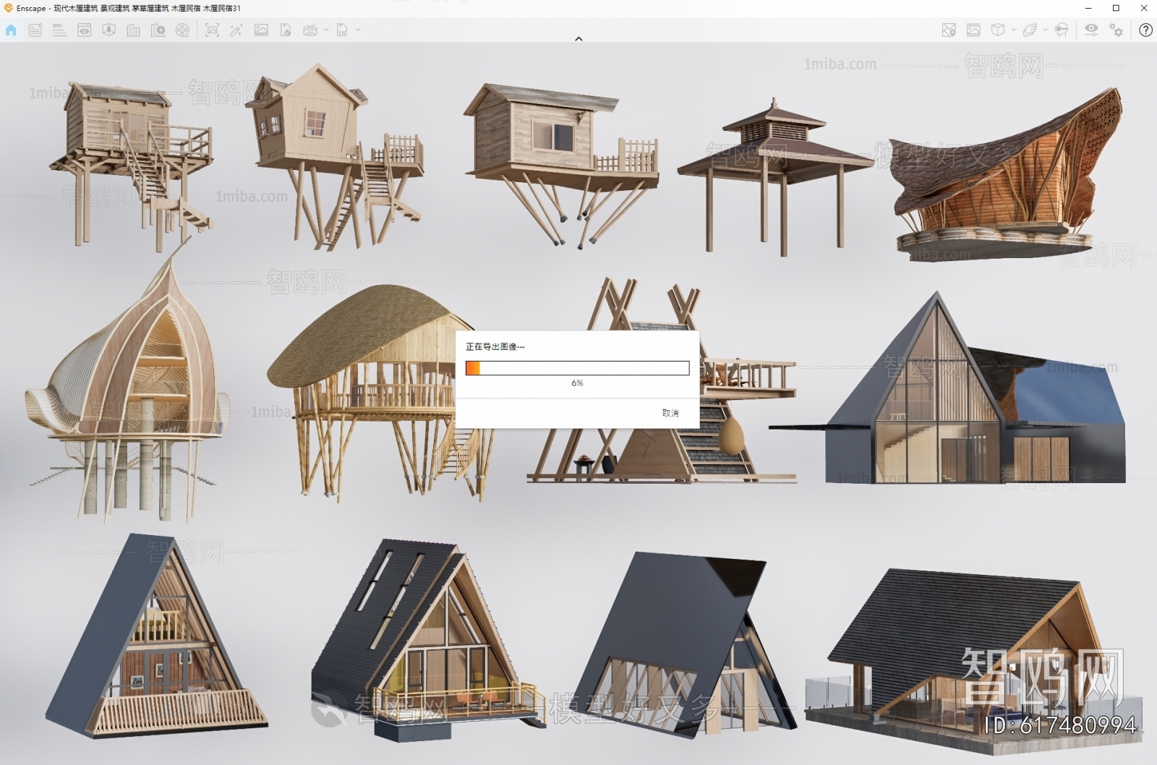Open the general settings gears icon
The image size is (1157, 765).
(1117, 30)
